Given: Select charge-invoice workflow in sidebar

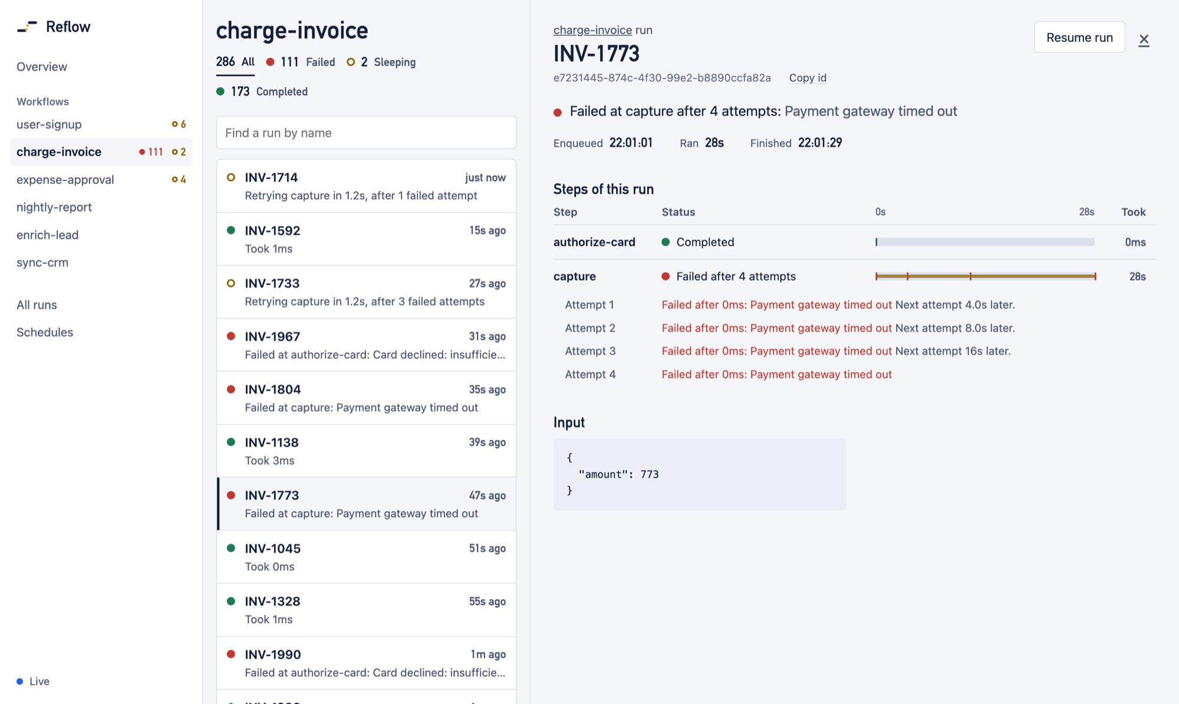Looking at the screenshot, I should pyautogui.click(x=101, y=152).
